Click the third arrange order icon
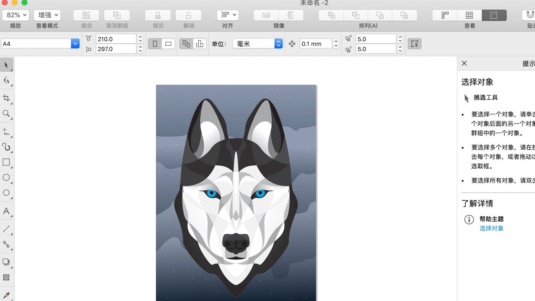The image size is (535, 301). 380,15
